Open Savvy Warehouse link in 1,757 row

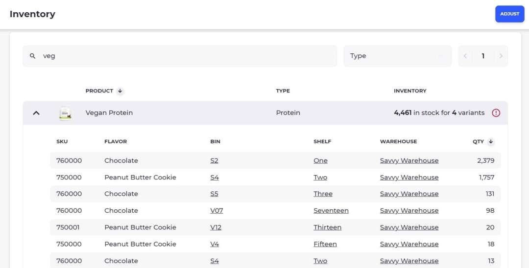point(409,178)
